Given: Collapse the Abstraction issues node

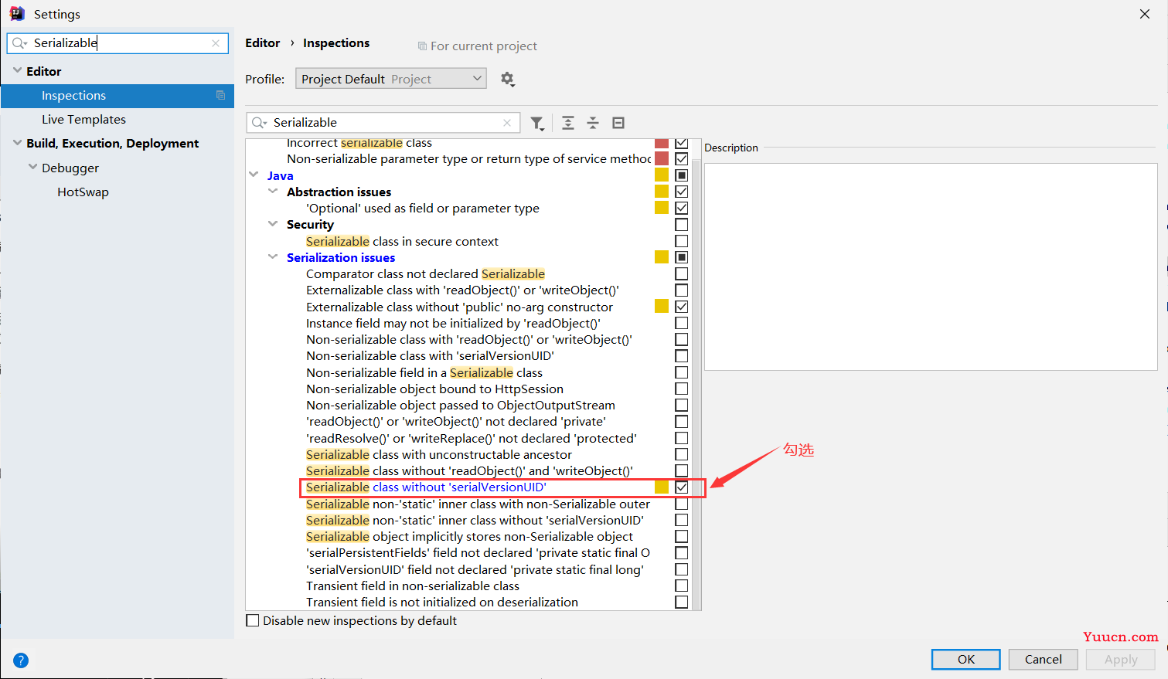Looking at the screenshot, I should click(x=273, y=192).
